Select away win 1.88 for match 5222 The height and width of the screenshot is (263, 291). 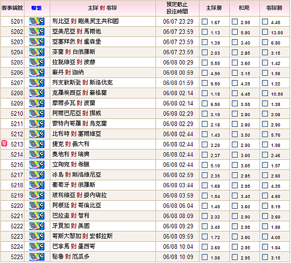[265, 226]
